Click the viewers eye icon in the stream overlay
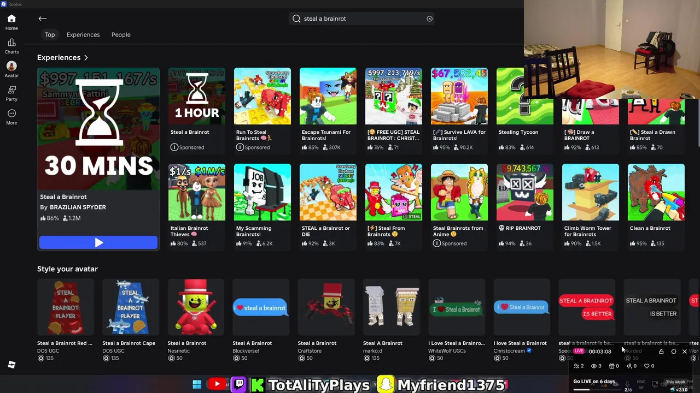Image resolution: width=700 pixels, height=393 pixels. pos(594,366)
